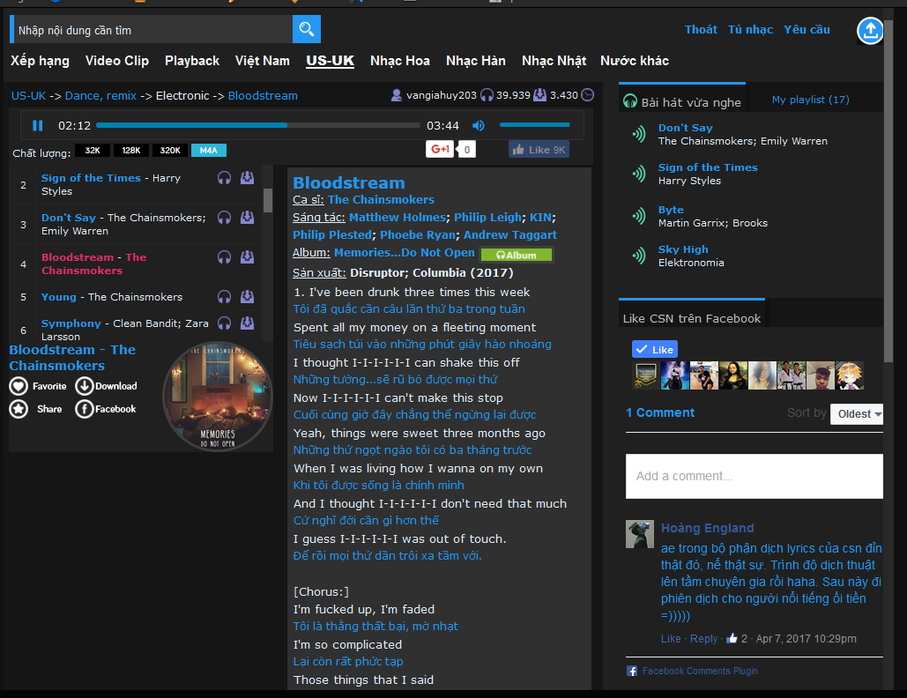This screenshot has width=907, height=698.
Task: Click the magnifier search button
Action: click(307, 29)
